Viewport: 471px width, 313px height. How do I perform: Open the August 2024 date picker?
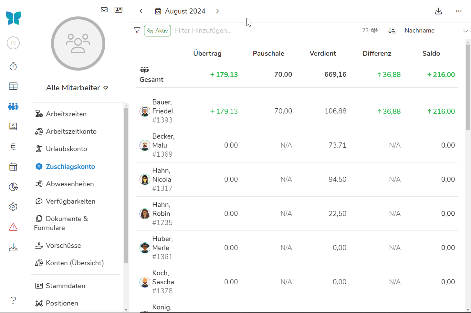[180, 11]
